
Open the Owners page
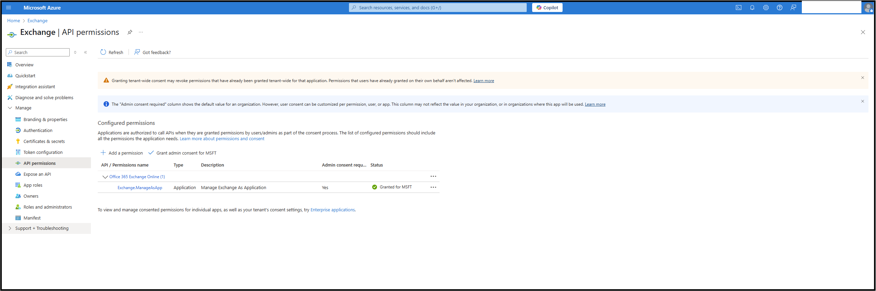[31, 196]
